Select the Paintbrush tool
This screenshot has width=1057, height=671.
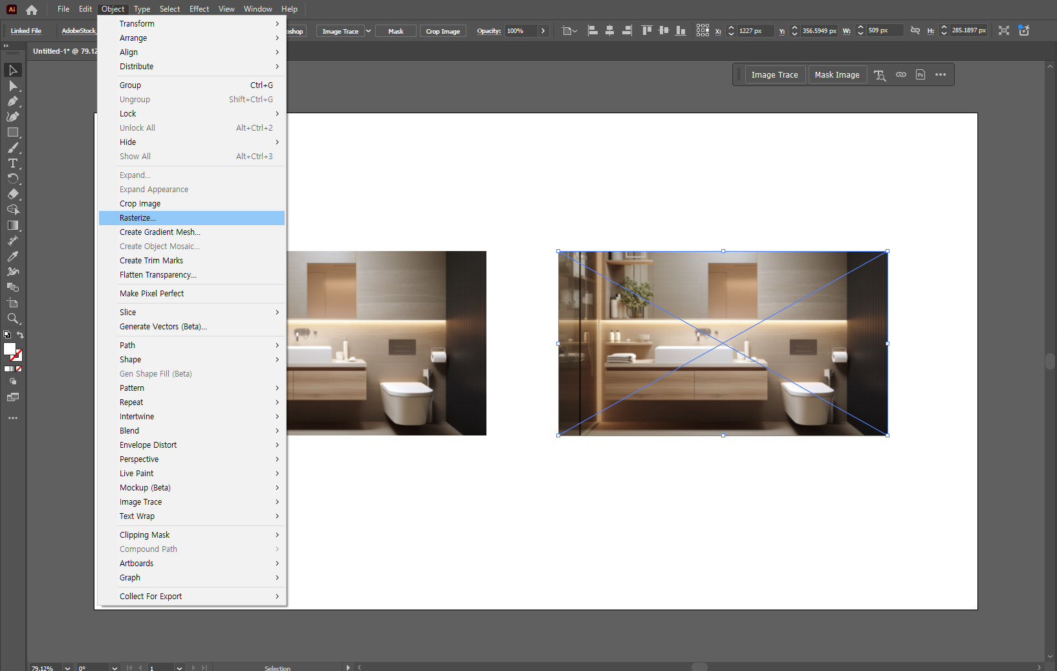[x=13, y=148]
